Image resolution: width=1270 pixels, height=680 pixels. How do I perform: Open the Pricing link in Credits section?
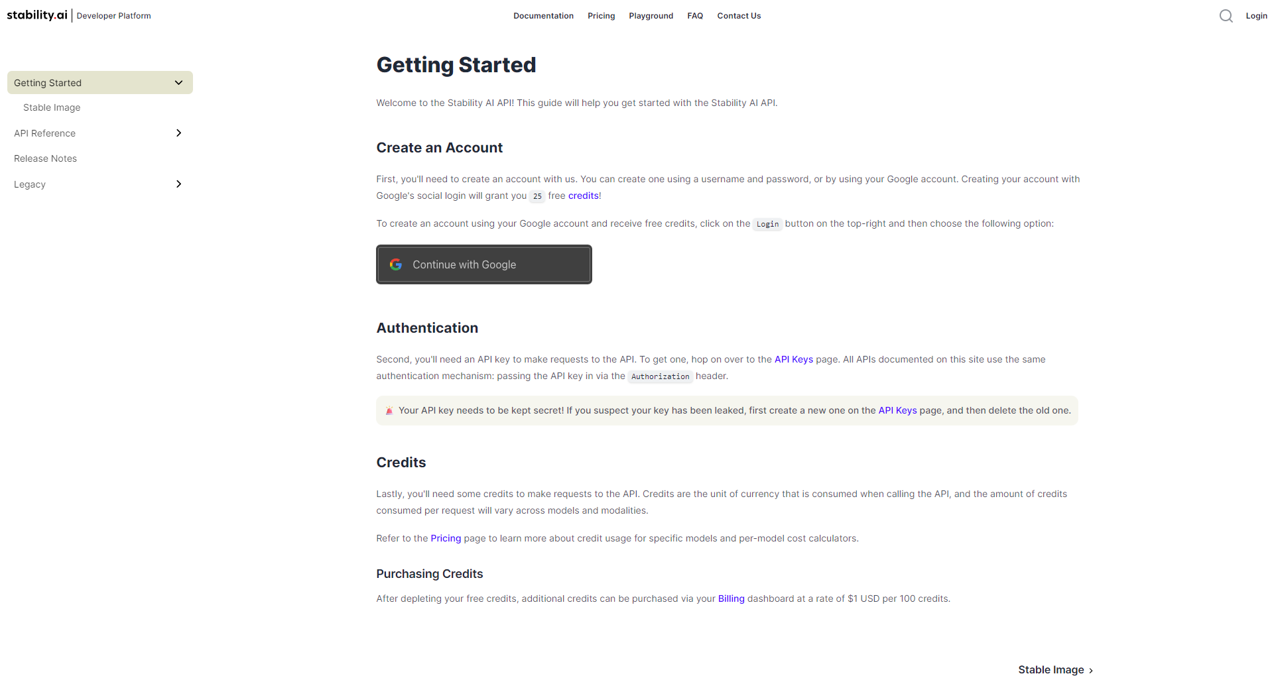[x=446, y=538]
